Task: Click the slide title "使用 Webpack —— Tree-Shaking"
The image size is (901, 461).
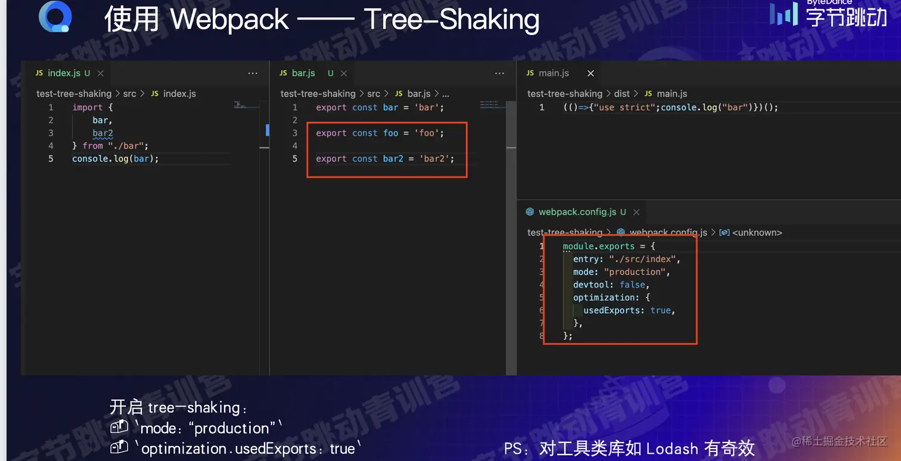Action: click(322, 19)
